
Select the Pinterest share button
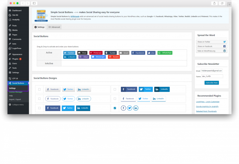pos(96,53)
